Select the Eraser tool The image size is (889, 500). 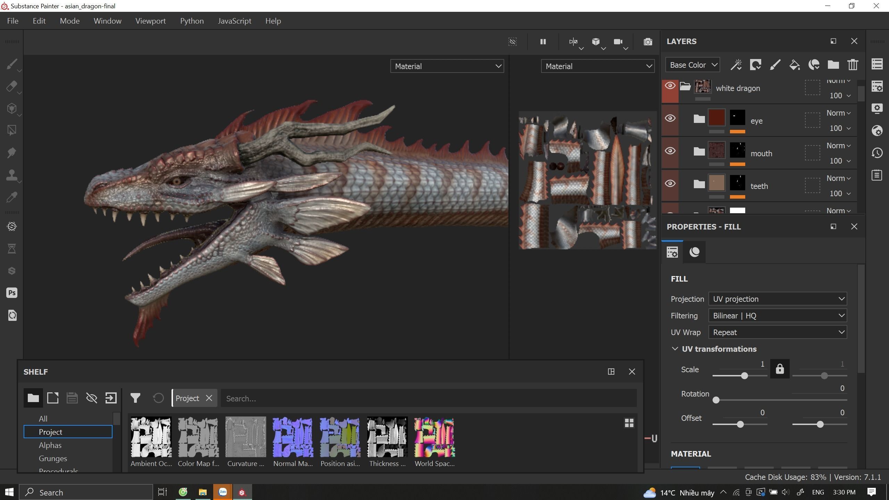coord(12,86)
